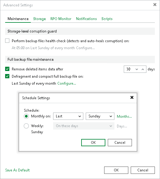Decrease the days value with down arrow
This screenshot has height=179, width=160.
coord(137,69)
